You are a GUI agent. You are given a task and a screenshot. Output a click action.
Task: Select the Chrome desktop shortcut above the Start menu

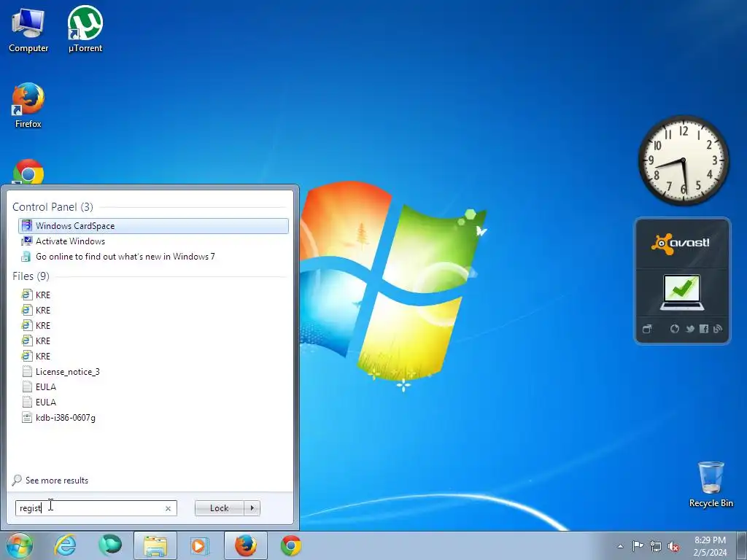click(x=28, y=171)
